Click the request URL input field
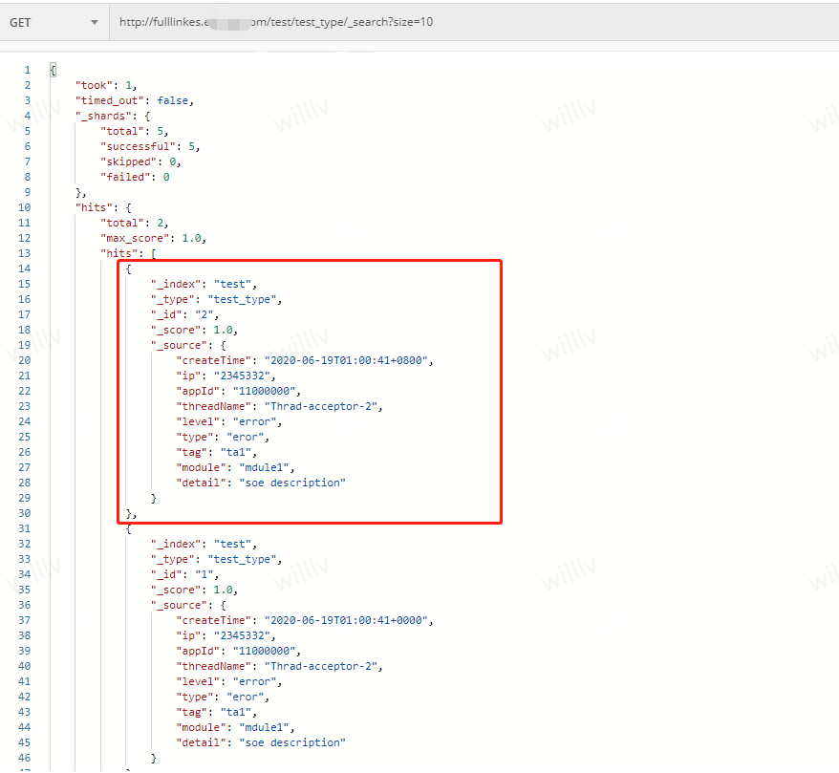The width and height of the screenshot is (839, 773). coord(474,22)
